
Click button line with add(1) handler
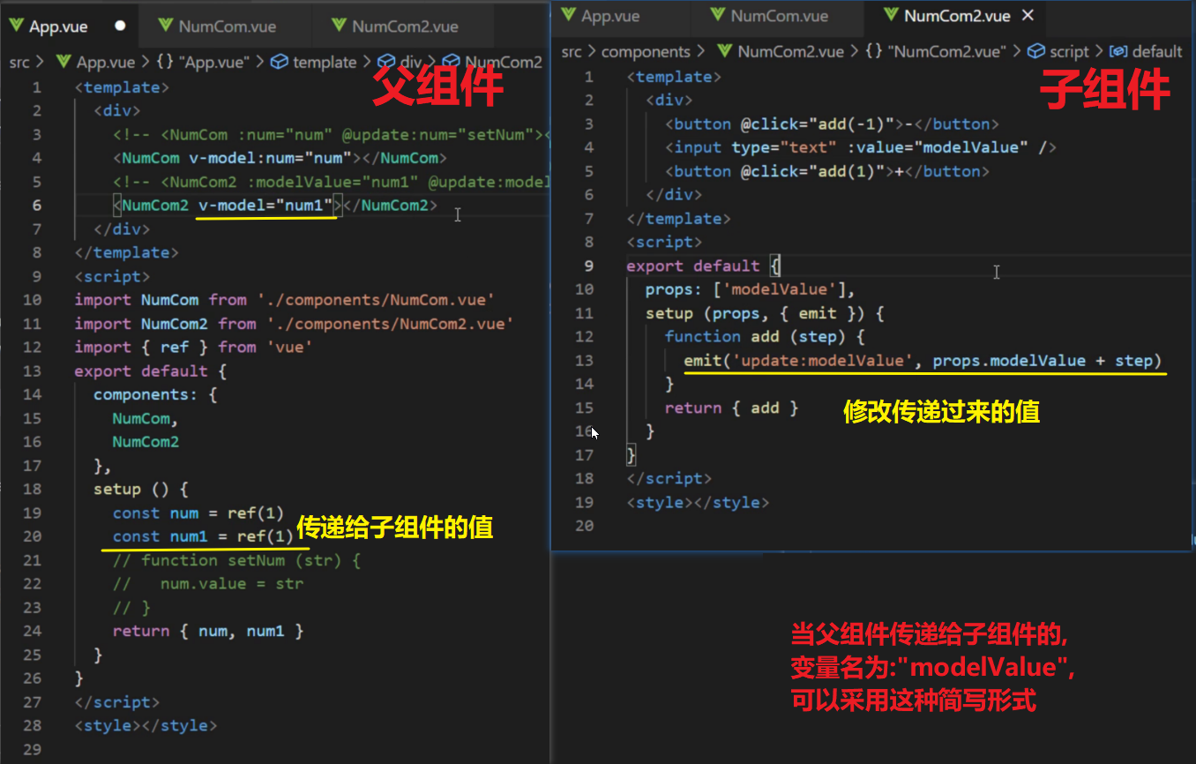pyautogui.click(x=827, y=171)
